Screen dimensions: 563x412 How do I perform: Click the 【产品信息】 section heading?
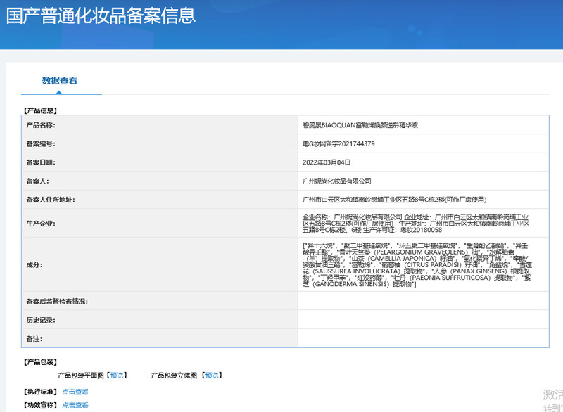point(40,110)
